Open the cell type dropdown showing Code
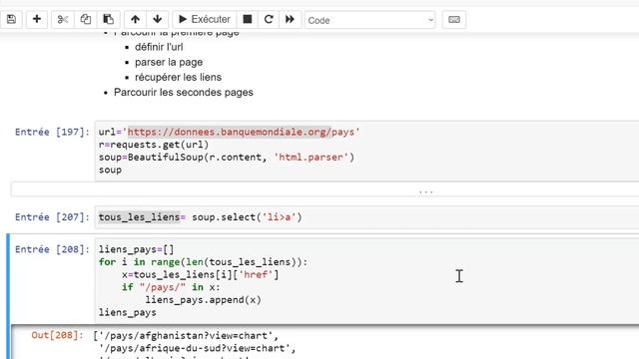 click(370, 20)
